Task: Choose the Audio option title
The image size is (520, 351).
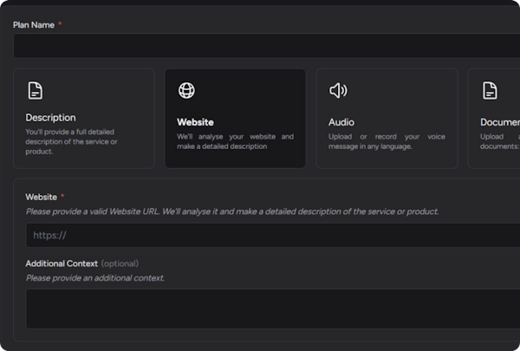Action: tap(341, 122)
